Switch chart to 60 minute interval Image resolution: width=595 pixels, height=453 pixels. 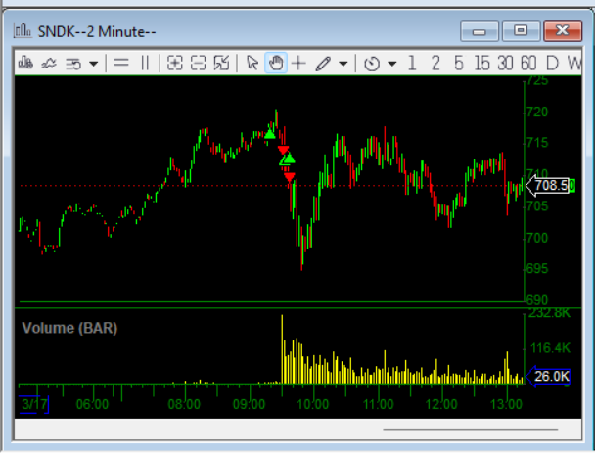tap(528, 63)
